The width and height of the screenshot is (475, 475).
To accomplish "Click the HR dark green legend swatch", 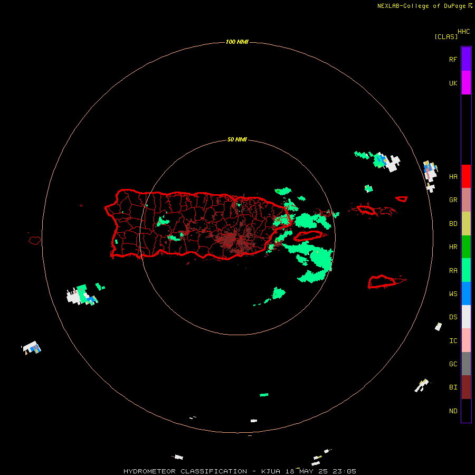I will click(x=466, y=246).
